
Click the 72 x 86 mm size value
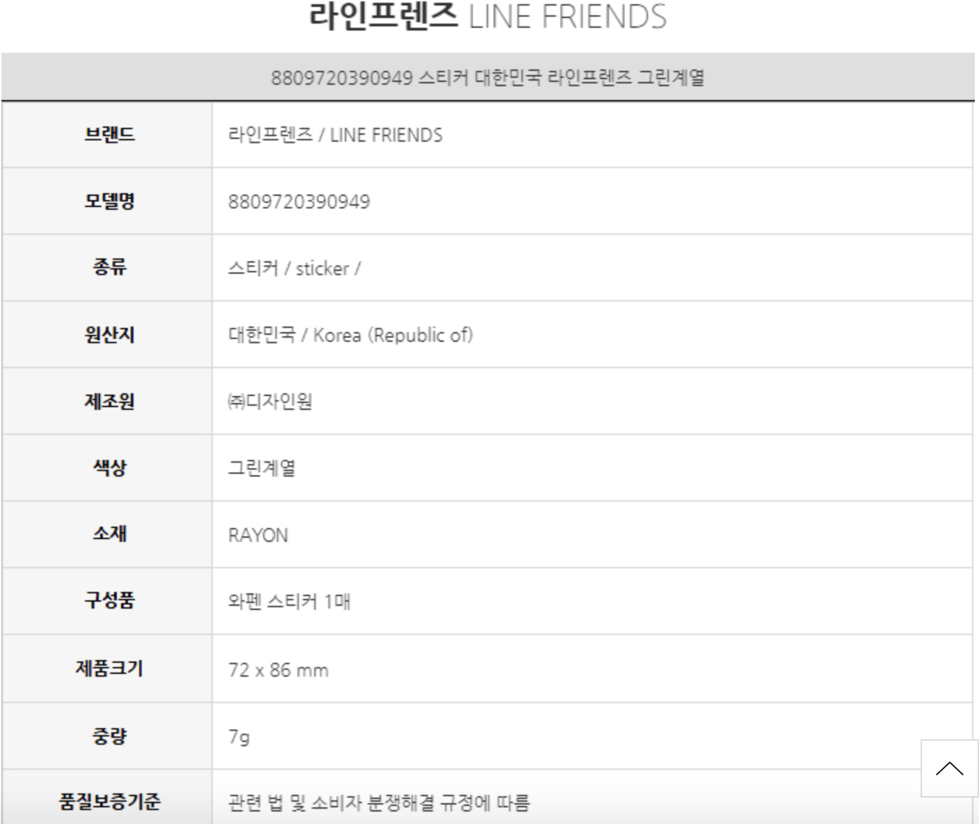coord(278,670)
